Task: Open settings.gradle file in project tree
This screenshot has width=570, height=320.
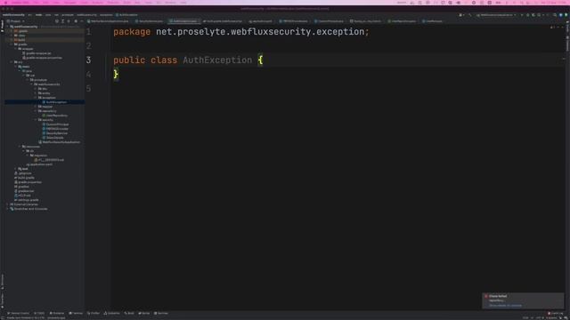Action: click(x=28, y=200)
